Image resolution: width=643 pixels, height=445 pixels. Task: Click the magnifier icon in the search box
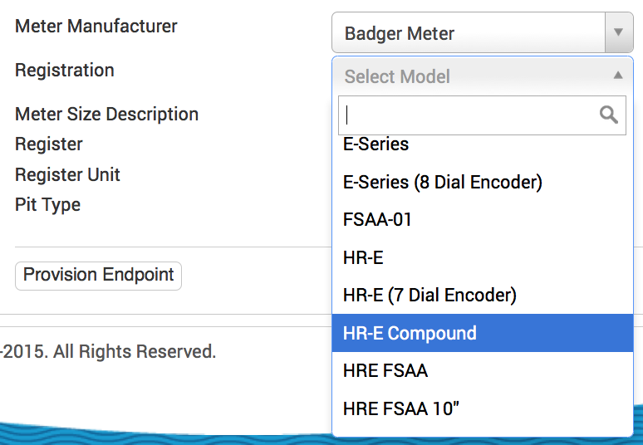tap(609, 115)
